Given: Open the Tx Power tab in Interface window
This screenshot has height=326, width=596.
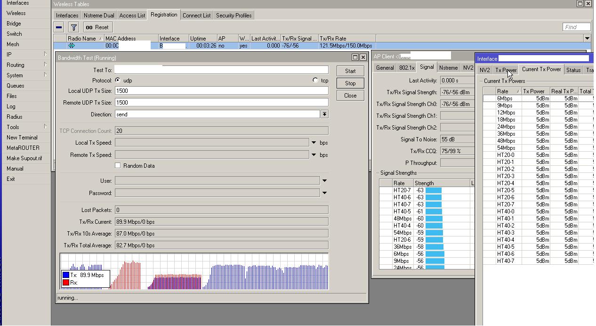Looking at the screenshot, I should pos(506,70).
